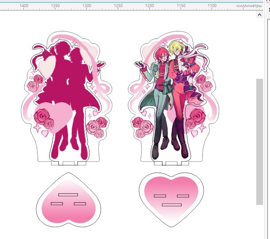Screen dimensions: 270x239
Task: Select the inverted pink heart base
Action: 69,200
